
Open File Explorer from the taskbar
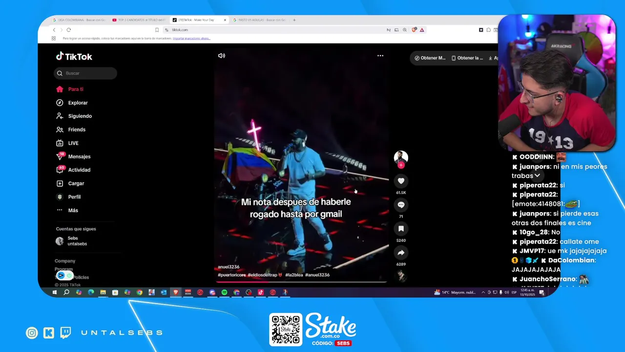(x=103, y=292)
